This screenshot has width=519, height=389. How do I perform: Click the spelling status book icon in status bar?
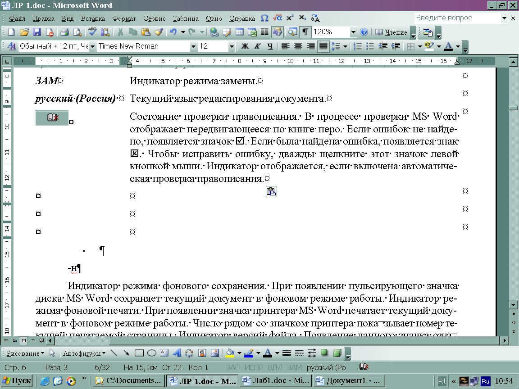point(364,366)
